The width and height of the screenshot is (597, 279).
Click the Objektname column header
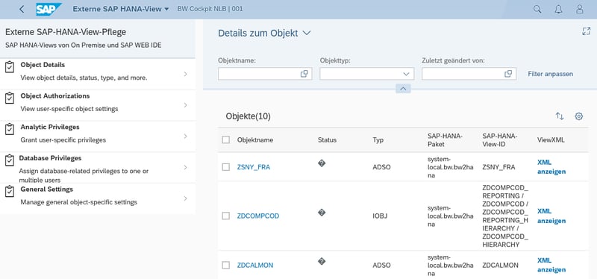(x=255, y=139)
